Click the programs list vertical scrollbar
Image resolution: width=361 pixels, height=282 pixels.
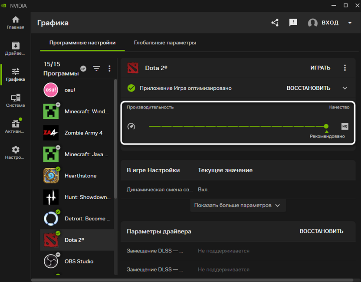[115, 138]
